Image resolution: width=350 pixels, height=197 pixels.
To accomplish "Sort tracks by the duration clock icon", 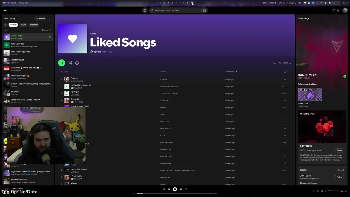I will pyautogui.click(x=285, y=72).
